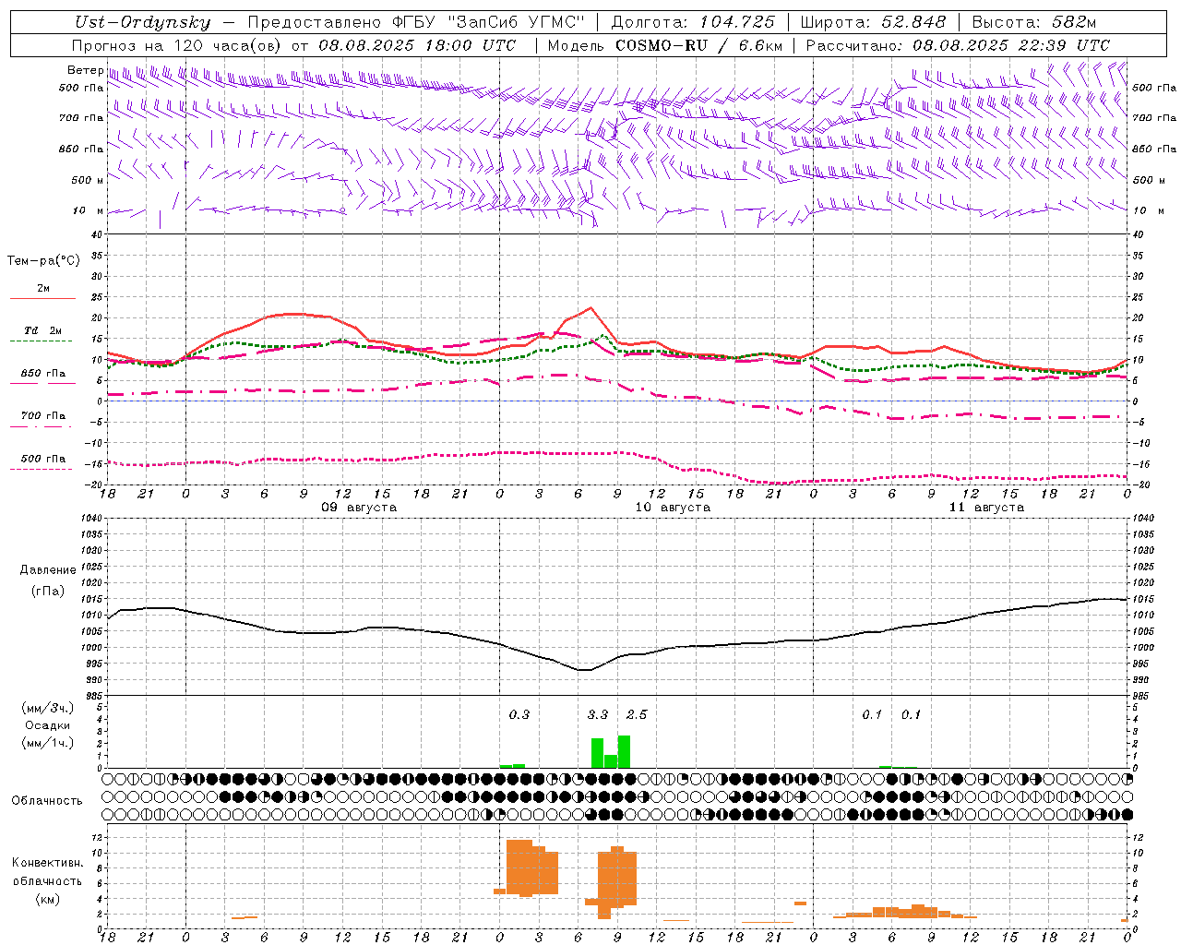Screen dimensions: 1181x945
Task: Click the Модель COSMO-RU / 6.6км label
Action: pyautogui.click(x=664, y=45)
